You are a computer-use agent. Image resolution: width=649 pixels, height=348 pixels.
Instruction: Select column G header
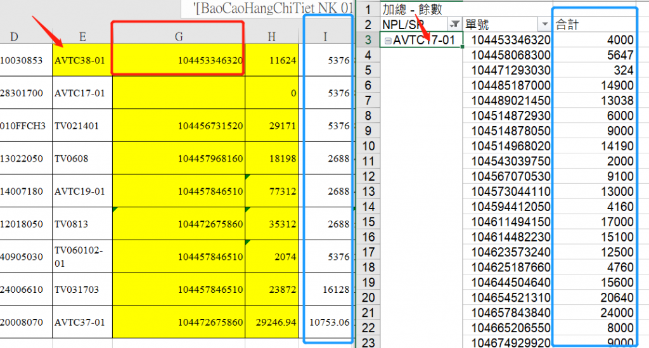178,37
